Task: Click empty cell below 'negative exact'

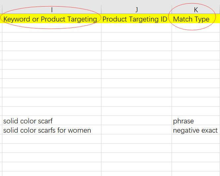Action: [195, 139]
